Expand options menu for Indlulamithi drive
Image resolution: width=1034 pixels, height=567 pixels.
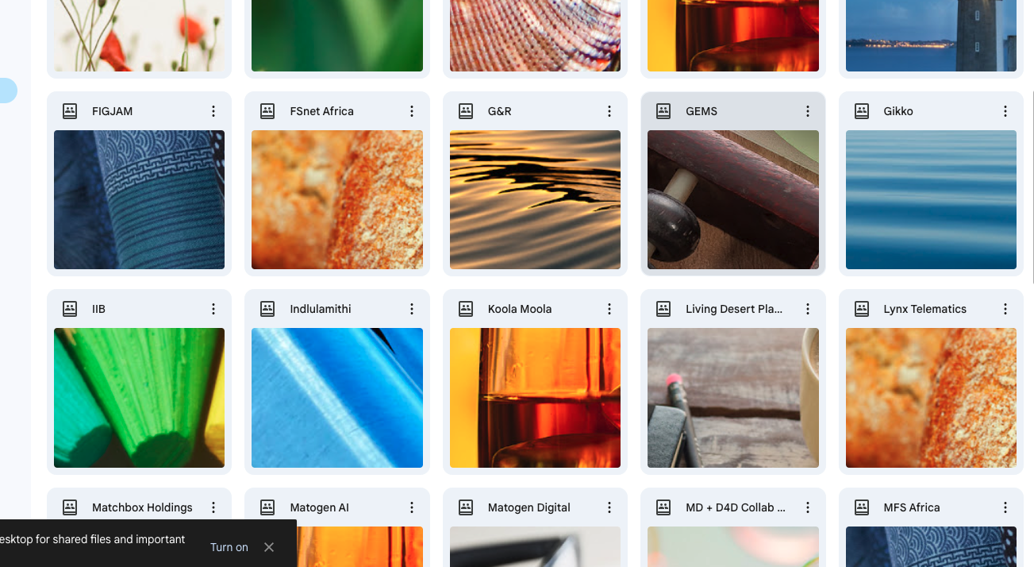coord(411,309)
